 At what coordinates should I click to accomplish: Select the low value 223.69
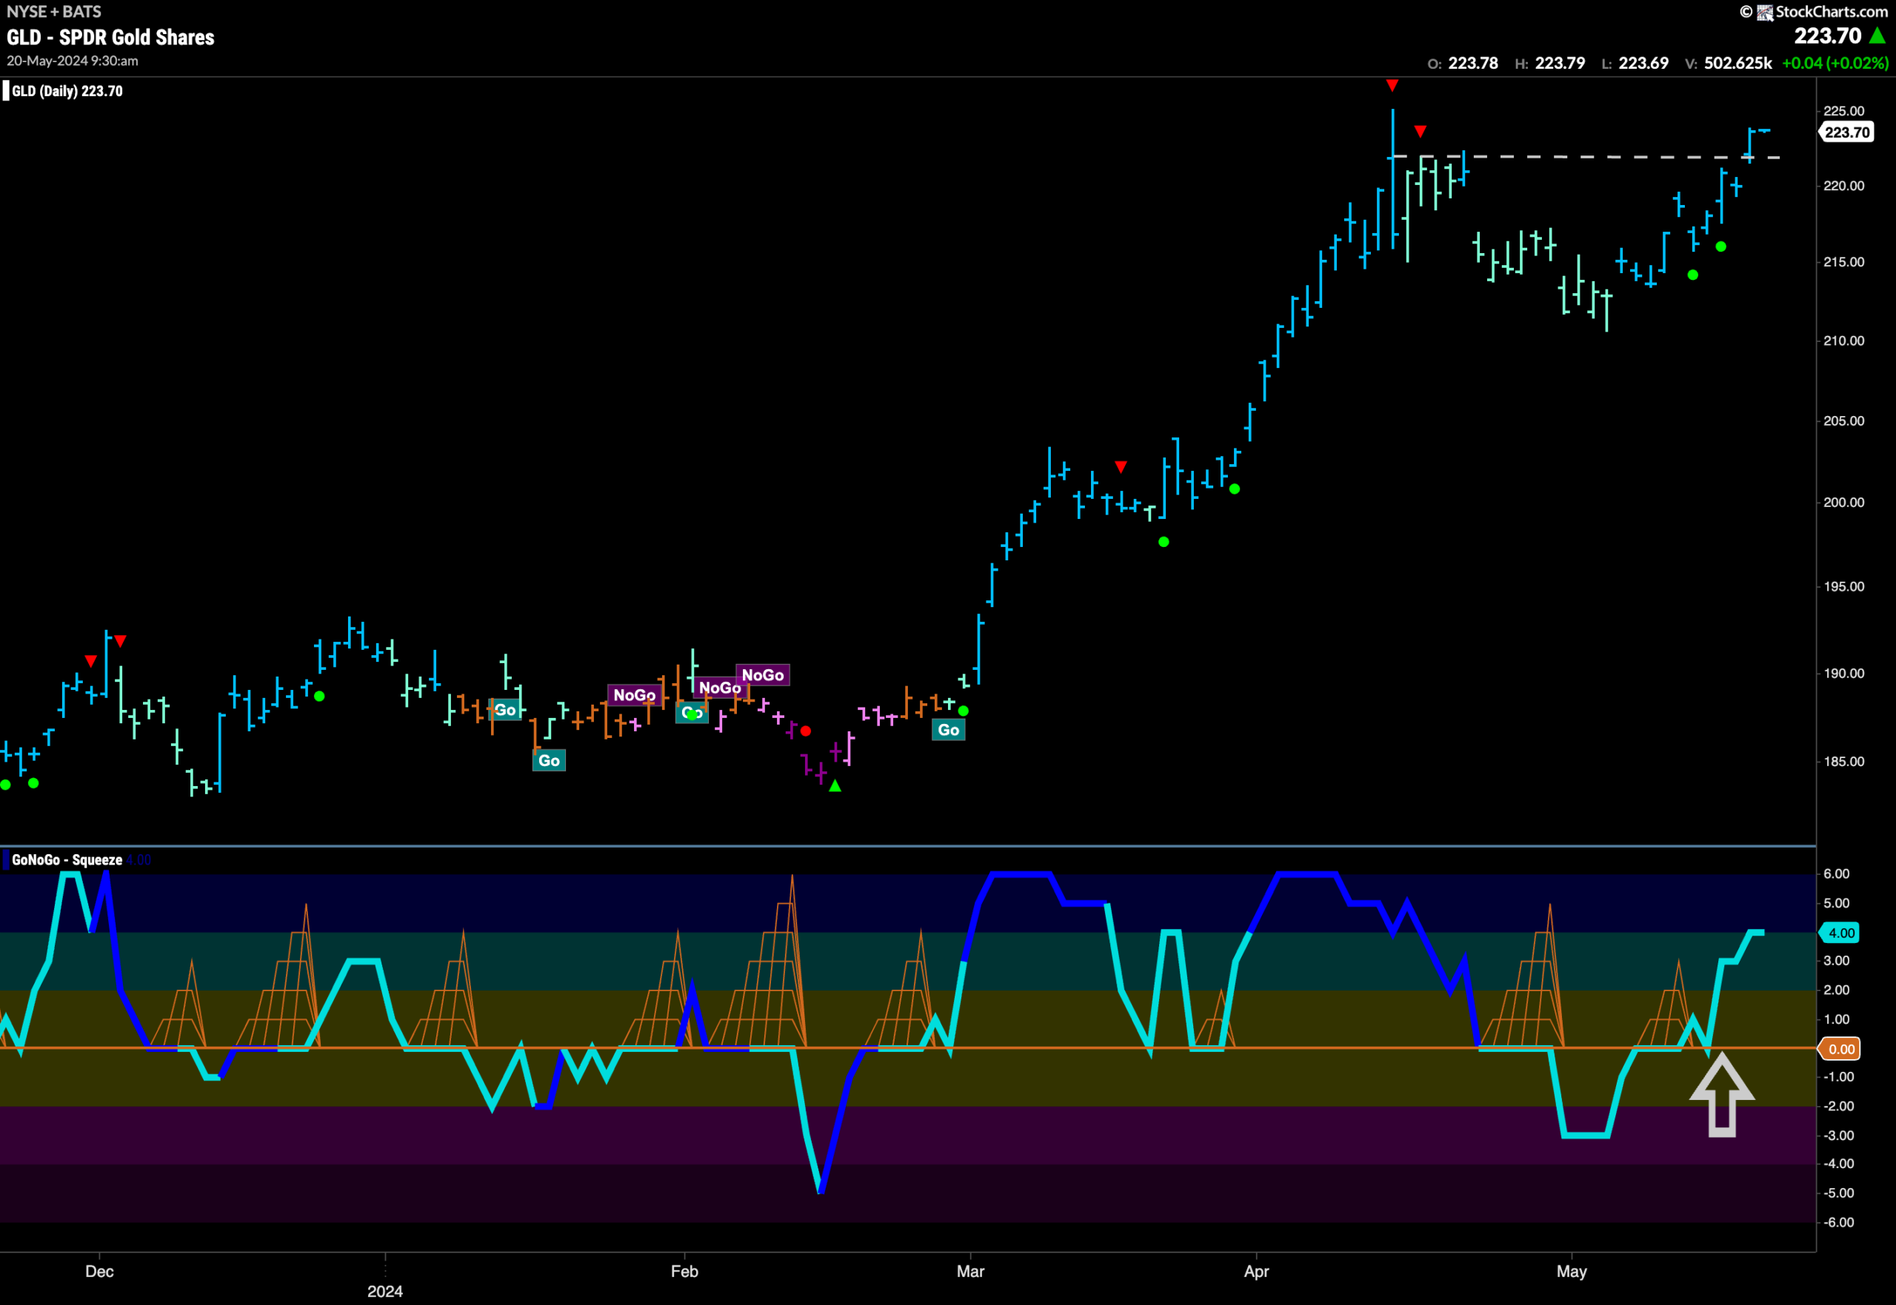pyautogui.click(x=1643, y=63)
